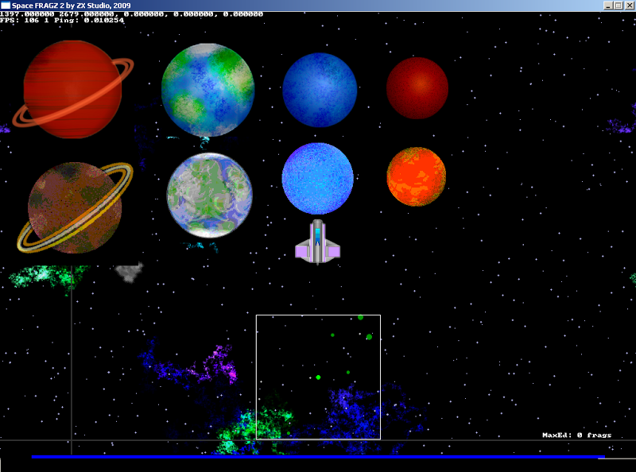Image resolution: width=636 pixels, height=472 pixels.
Task: Click the FPS and Ping readout
Action: (62, 21)
